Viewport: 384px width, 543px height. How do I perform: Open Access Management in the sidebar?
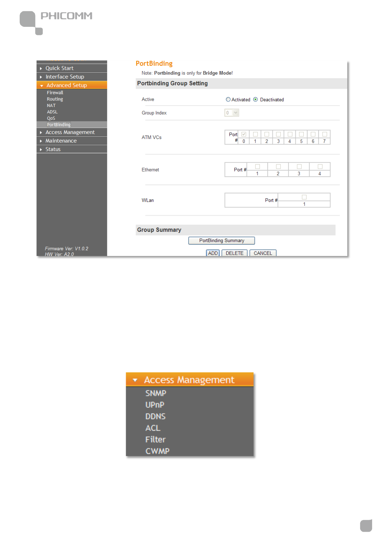tap(70, 132)
